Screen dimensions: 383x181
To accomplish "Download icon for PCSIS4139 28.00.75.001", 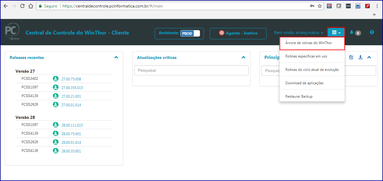I will coord(55,133).
